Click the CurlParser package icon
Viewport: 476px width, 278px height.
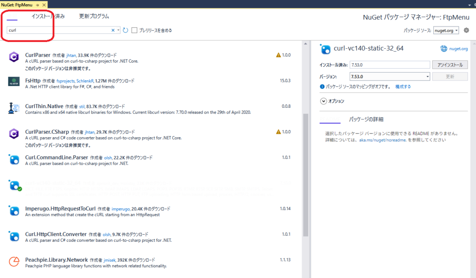[14, 57]
